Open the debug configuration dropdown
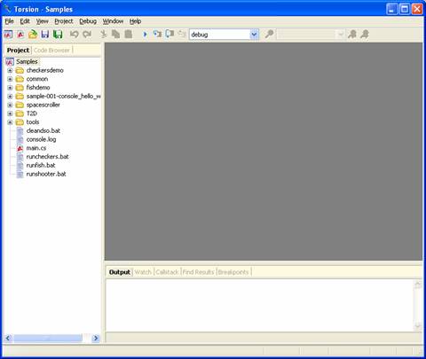The height and width of the screenshot is (359, 426). (x=254, y=35)
